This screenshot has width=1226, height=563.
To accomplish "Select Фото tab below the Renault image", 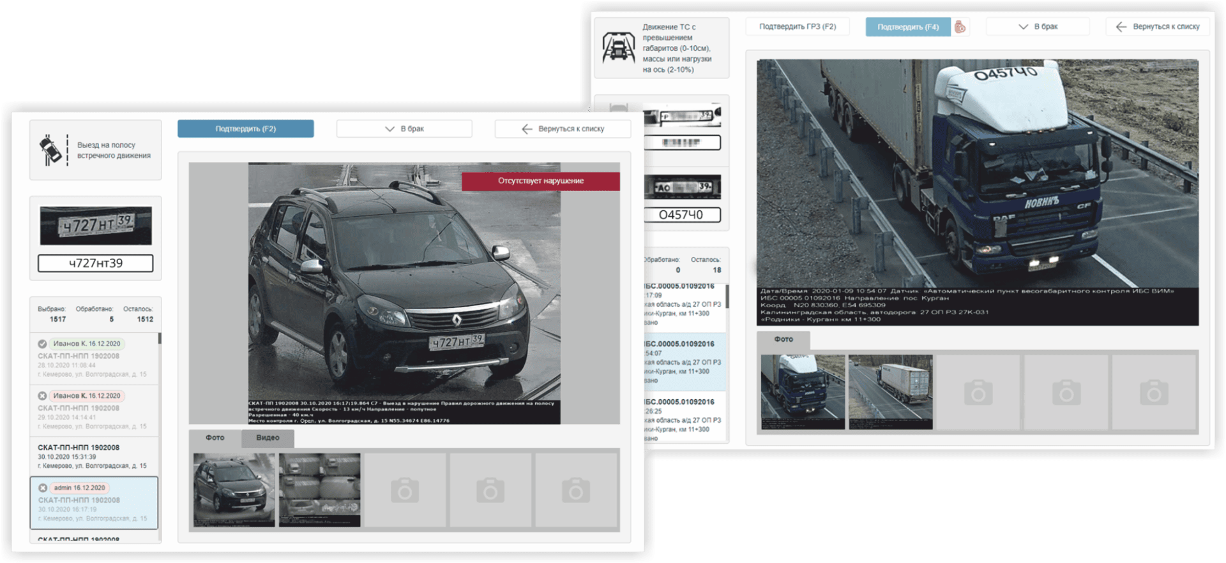I will [215, 438].
